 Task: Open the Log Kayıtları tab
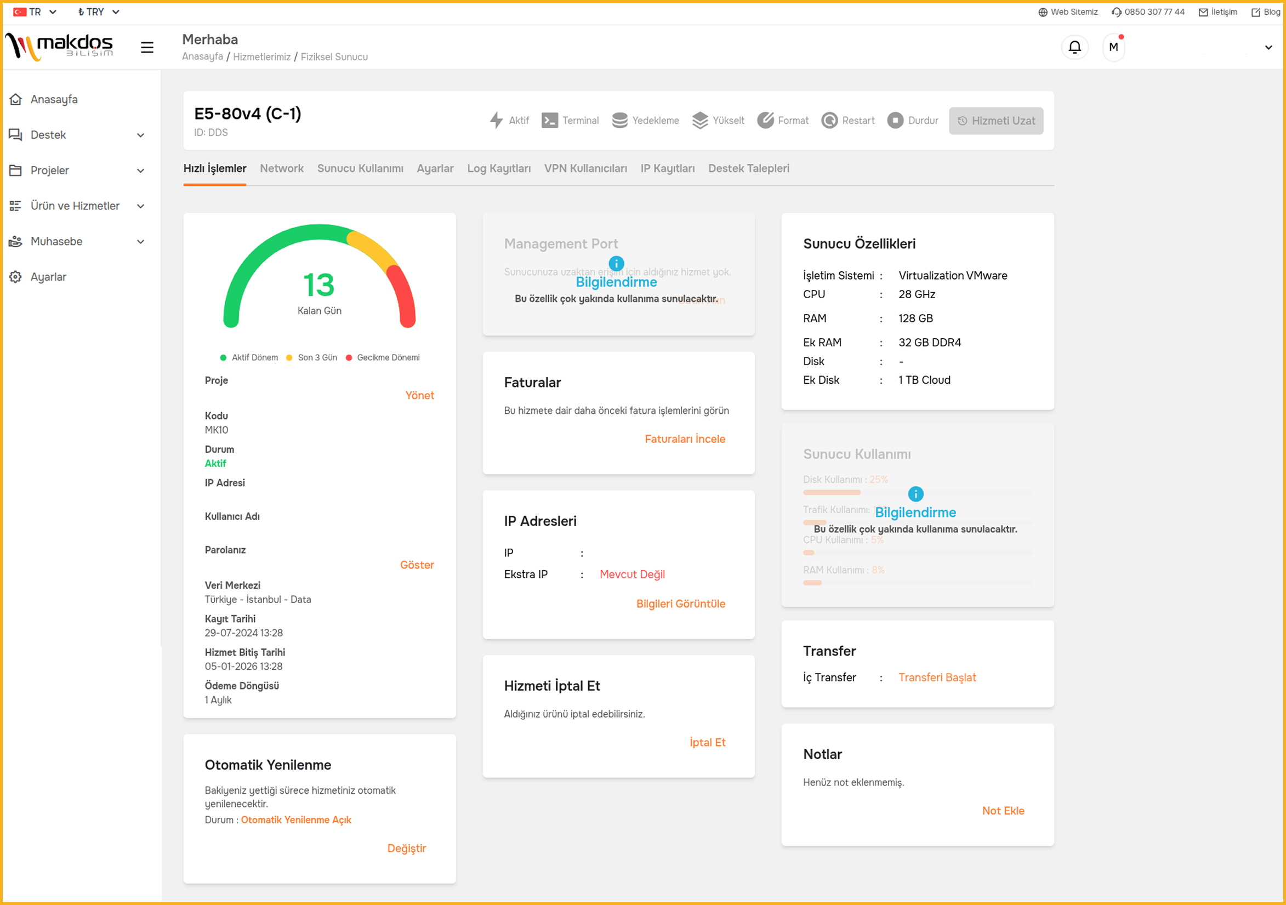pos(498,169)
